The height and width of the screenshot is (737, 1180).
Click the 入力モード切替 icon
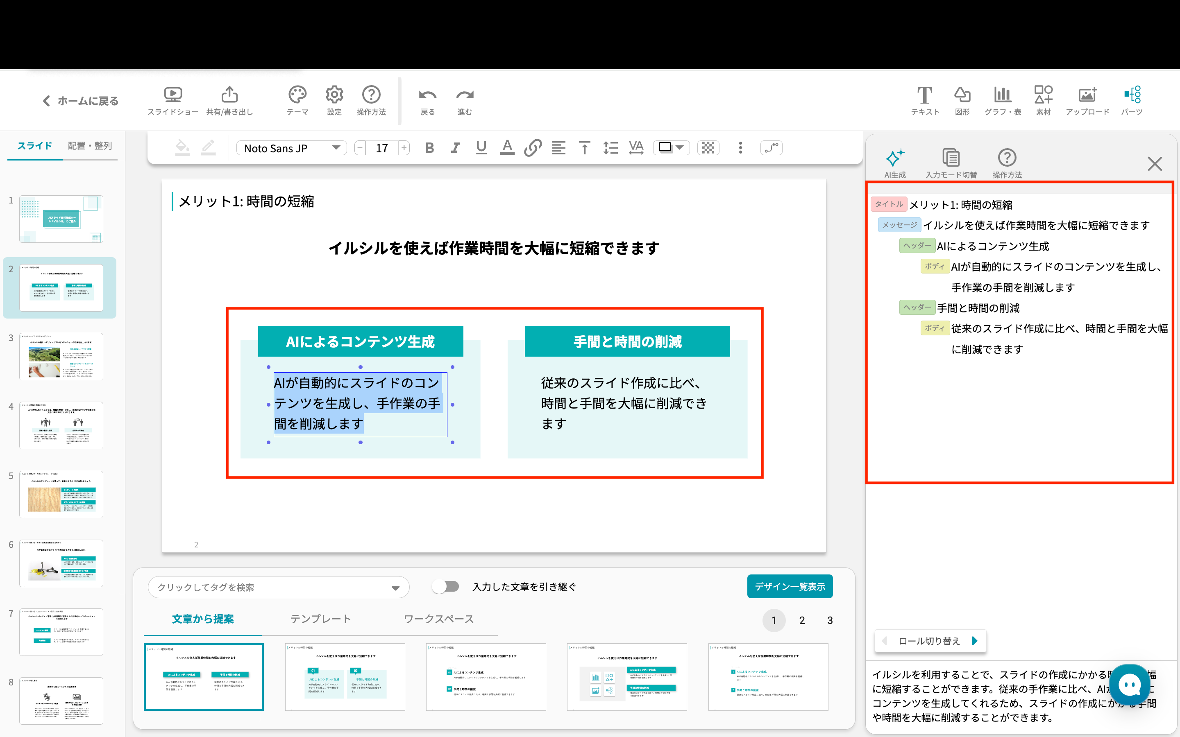coord(950,158)
